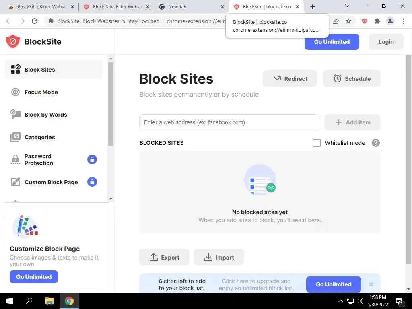Click the BlockSite extension toolbar icon
The width and height of the screenshot is (412, 309).
pos(365,21)
